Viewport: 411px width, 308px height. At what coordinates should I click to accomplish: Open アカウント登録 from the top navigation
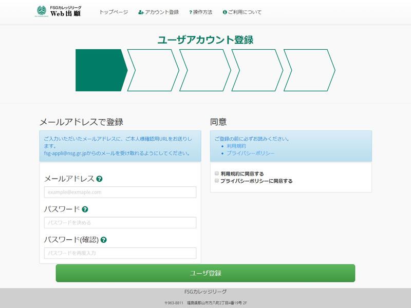159,12
